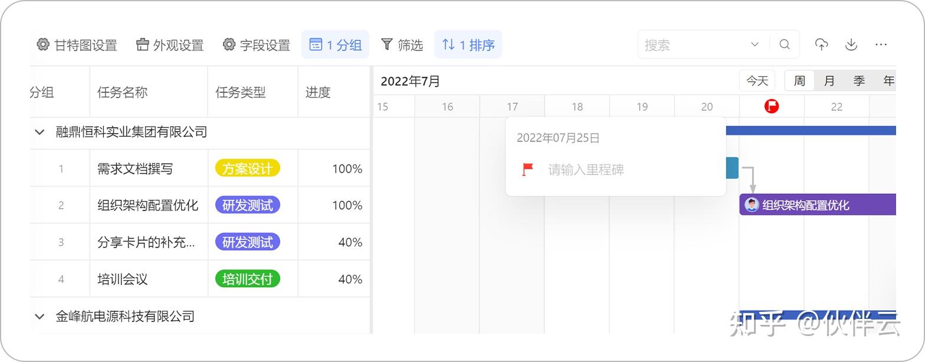Toggle the 1 分组 grouping button

point(335,45)
